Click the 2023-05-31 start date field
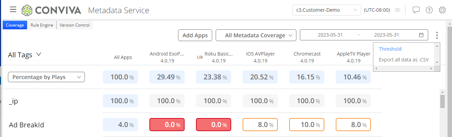The width and height of the screenshot is (452, 137). (330, 35)
